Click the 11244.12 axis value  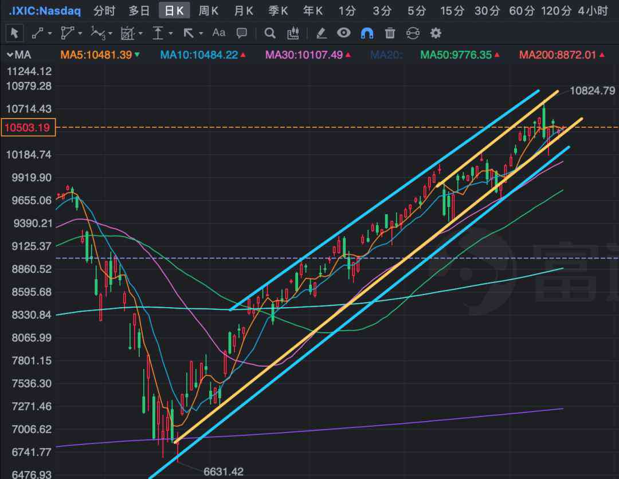(x=29, y=71)
